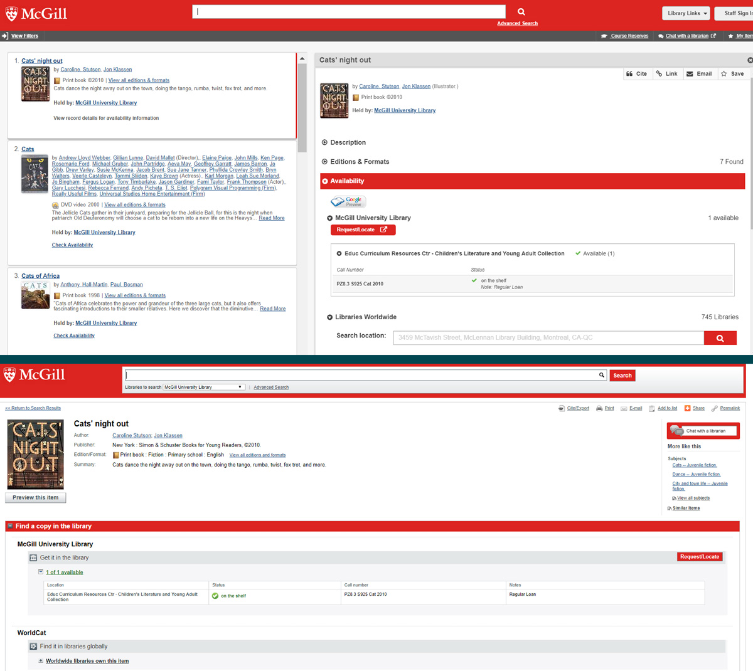Open the Permalink for the classic record
This screenshot has width=753, height=671.
725,408
